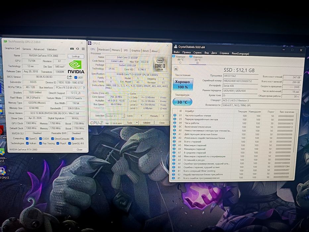This screenshot has height=232, width=309.
Task: Expand the CPU-Z Tools dropdown arrow
Action: pyautogui.click(x=137, y=123)
